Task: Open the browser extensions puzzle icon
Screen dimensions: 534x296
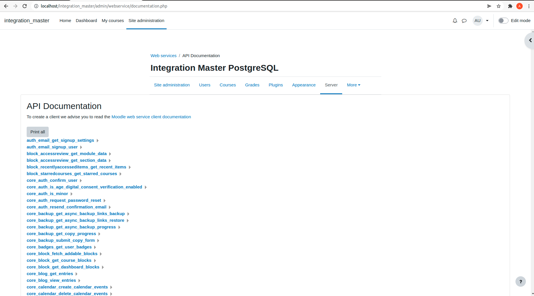Action: [x=510, y=6]
